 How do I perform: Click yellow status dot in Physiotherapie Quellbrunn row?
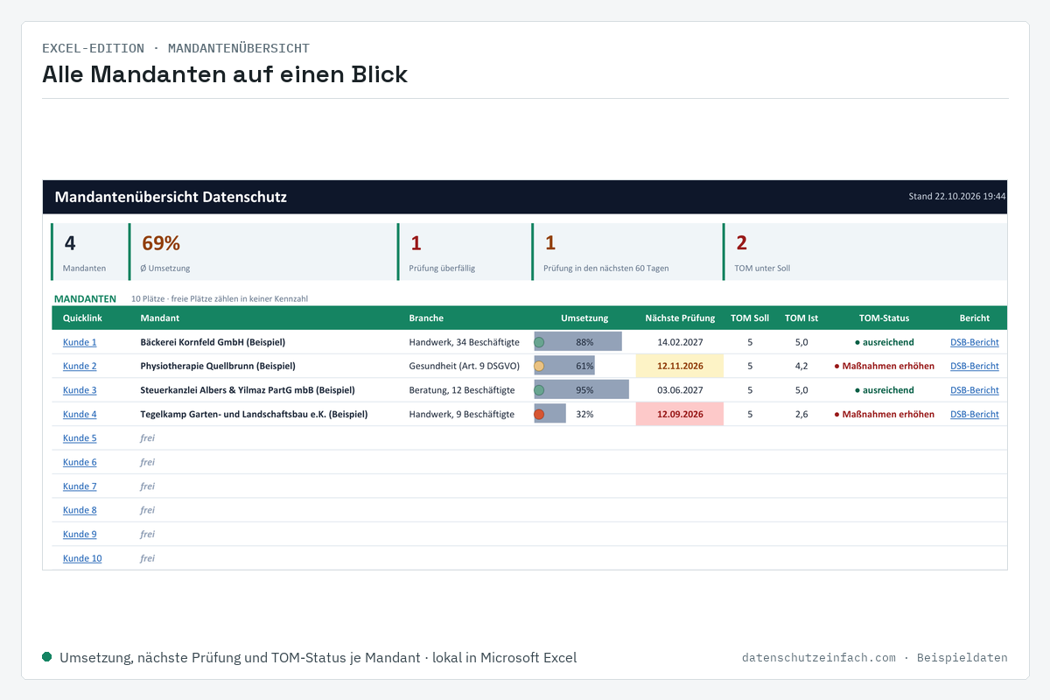[x=539, y=366]
